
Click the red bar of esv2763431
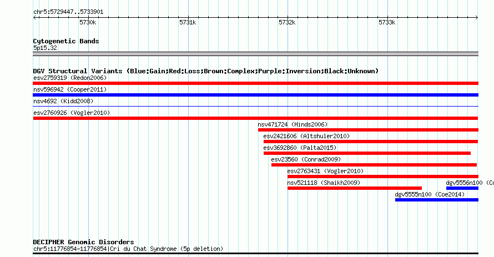[x=383, y=177]
